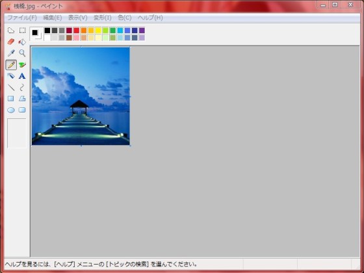Viewport: 364px width, 273px height.
Task: Pick the yellow color swatch
Action: coord(98,31)
